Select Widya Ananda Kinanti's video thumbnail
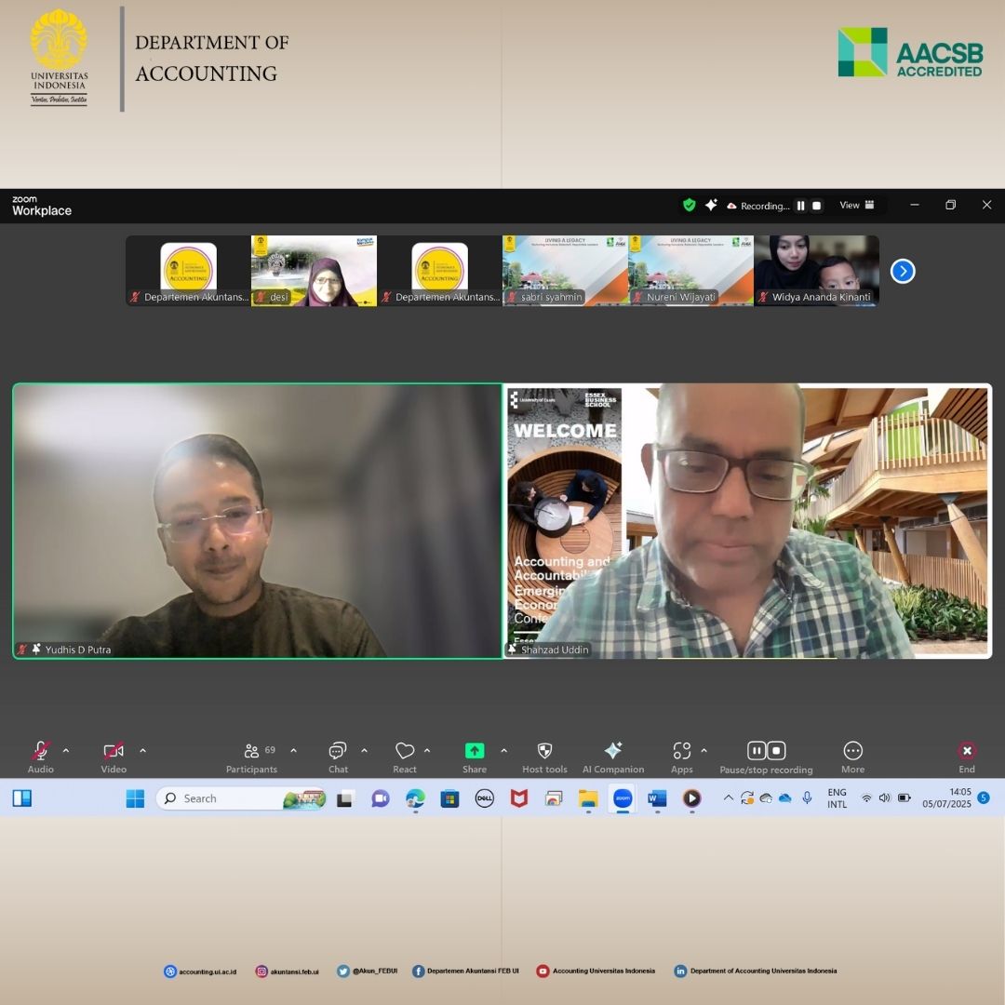The image size is (1005, 1005). pos(816,270)
